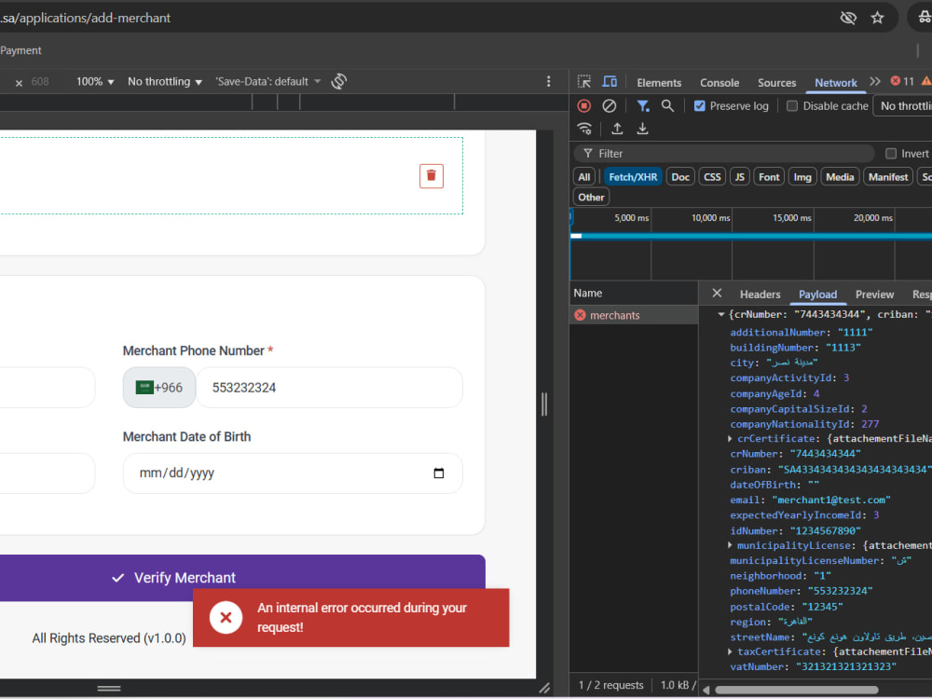Collapse the root payload object arrow
Image resolution: width=932 pixels, height=699 pixels.
pyautogui.click(x=721, y=314)
